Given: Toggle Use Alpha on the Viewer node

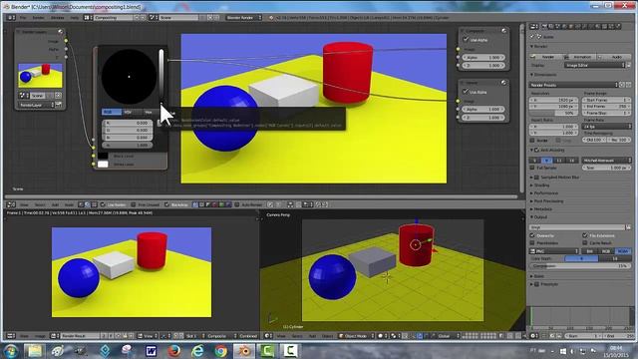Looking at the screenshot, I should point(466,92).
